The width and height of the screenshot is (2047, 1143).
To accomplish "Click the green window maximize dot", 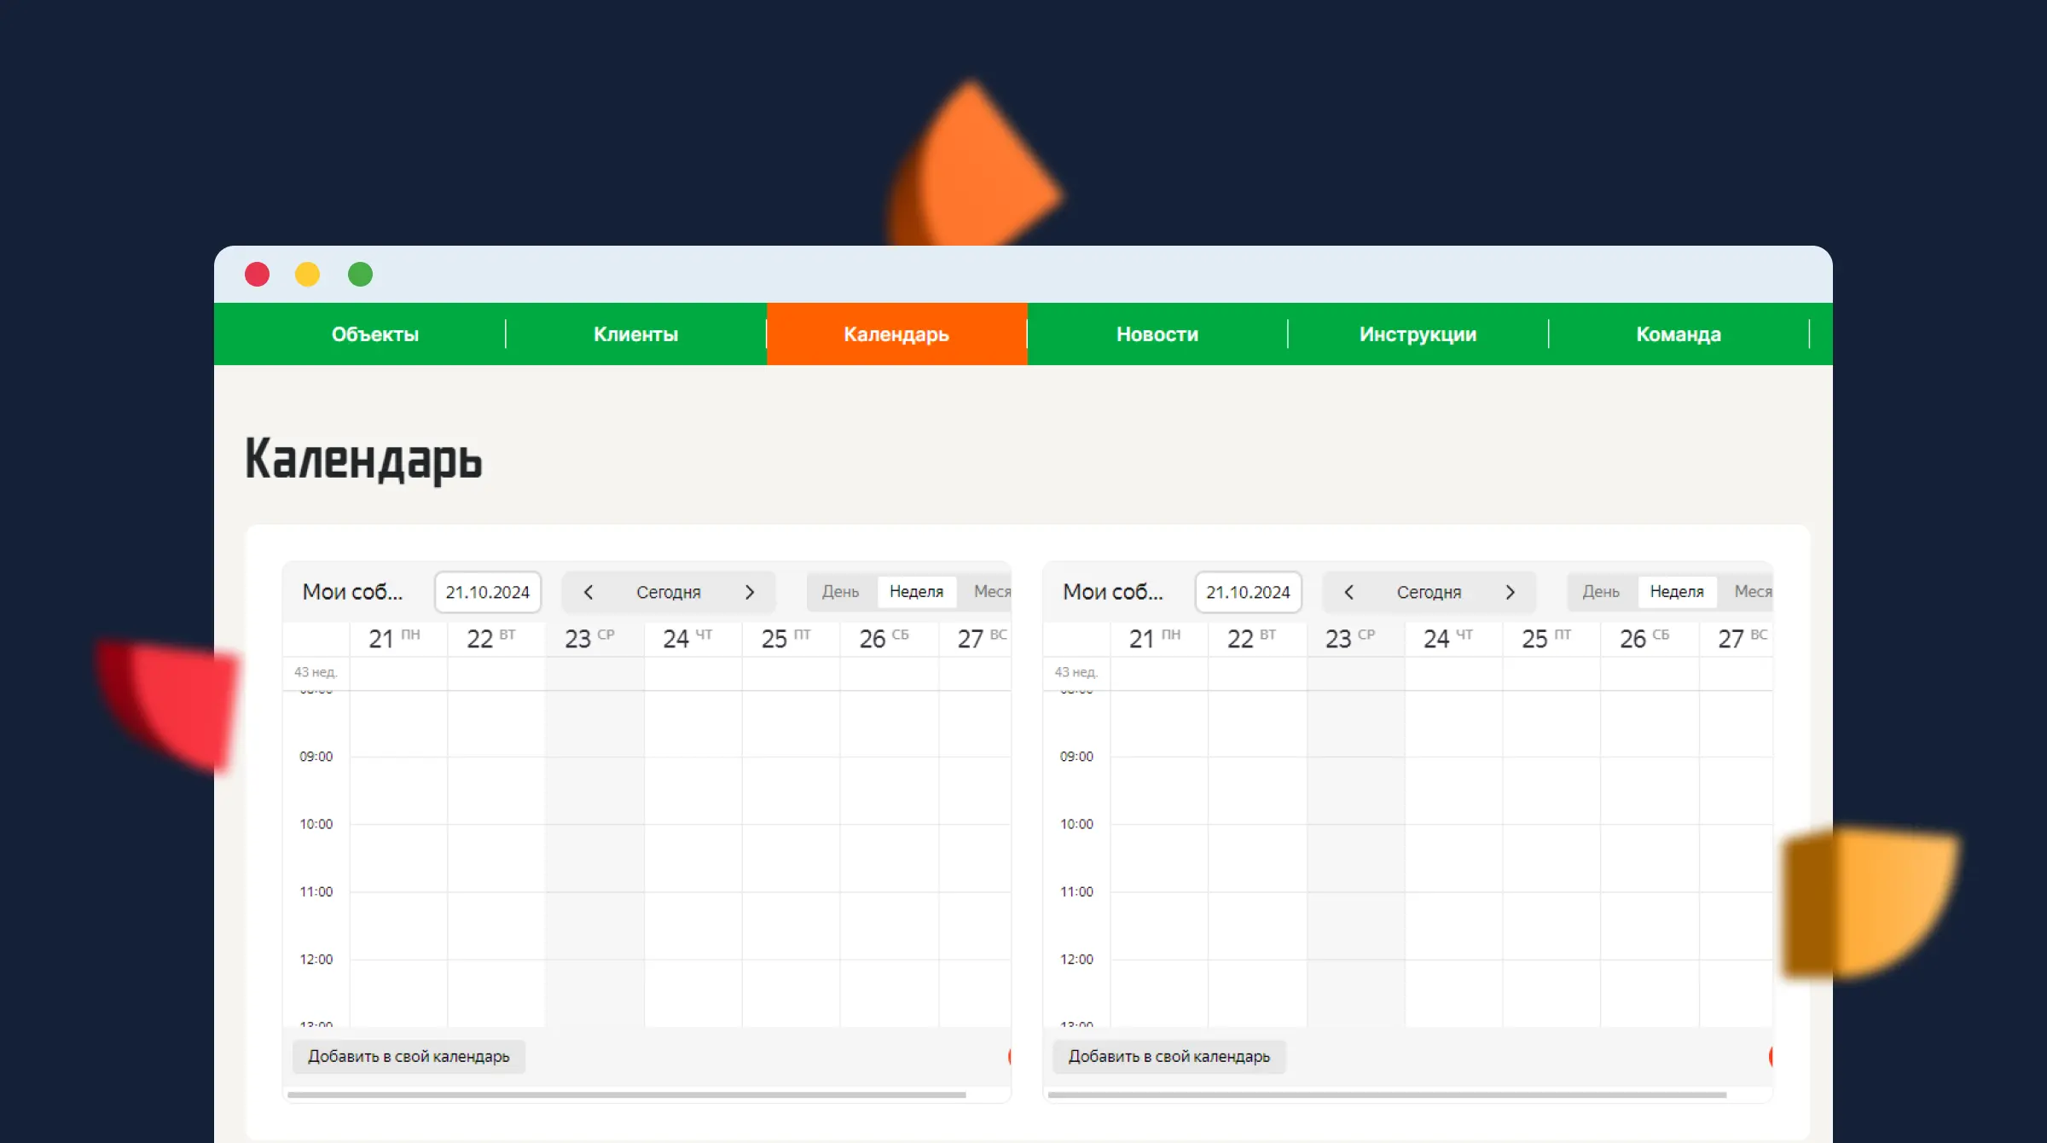I will tap(360, 275).
